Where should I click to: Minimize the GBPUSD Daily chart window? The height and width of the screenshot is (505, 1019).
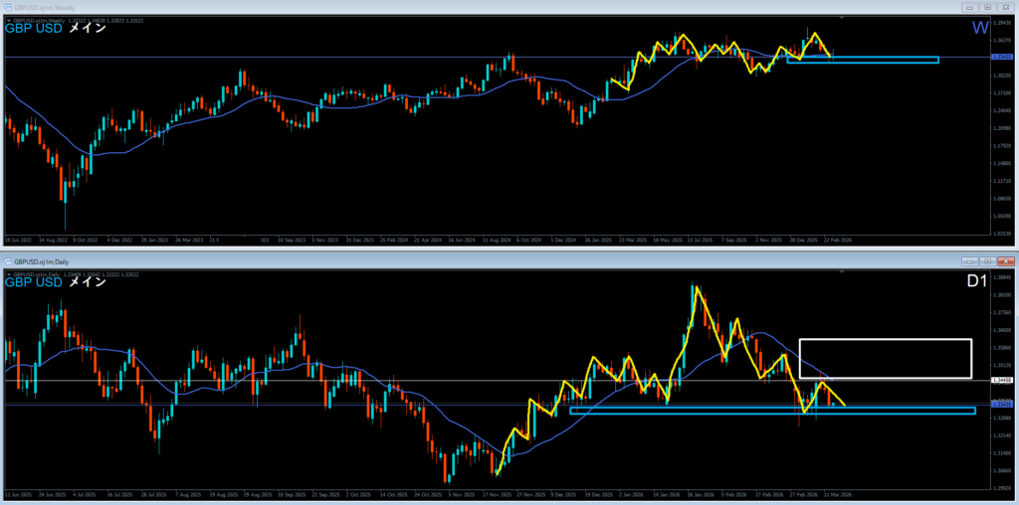coord(971,261)
